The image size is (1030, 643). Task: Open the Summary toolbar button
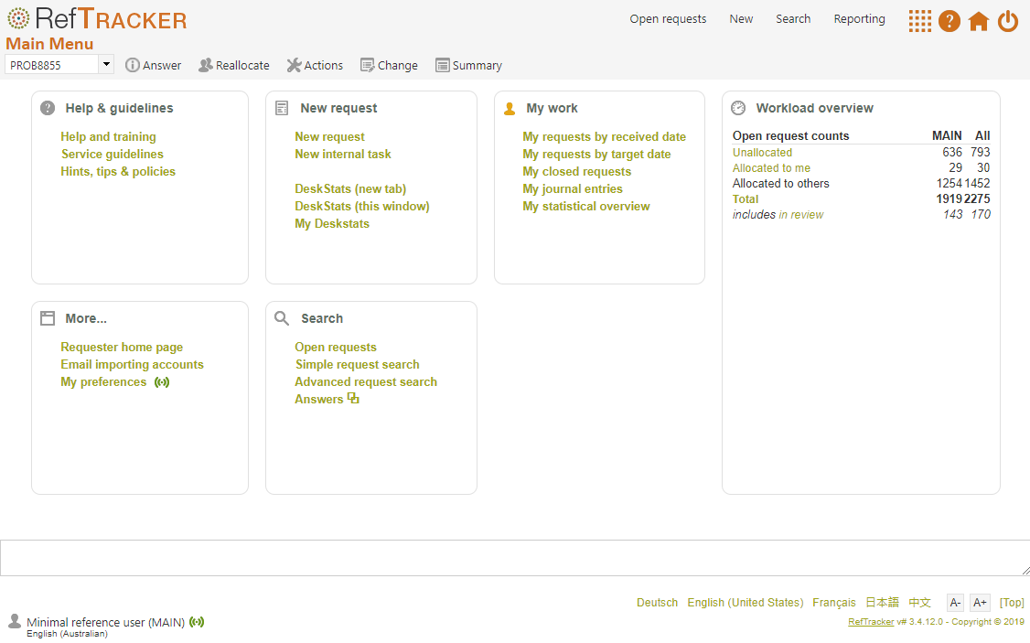pos(469,65)
